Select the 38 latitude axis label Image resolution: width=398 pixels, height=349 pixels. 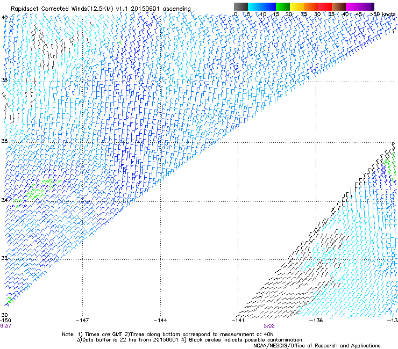4,80
